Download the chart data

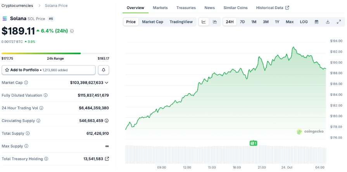pyautogui.click(x=328, y=22)
